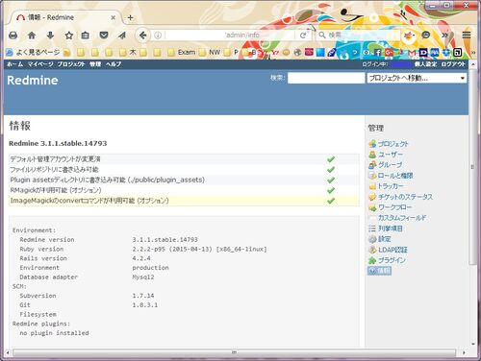Click the address bar showing admin/info
481x361 pixels.
pyautogui.click(x=229, y=36)
